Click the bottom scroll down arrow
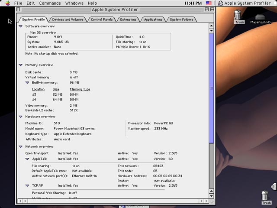Image resolution: width=277 pixels, height=208 pixels. click(211, 196)
